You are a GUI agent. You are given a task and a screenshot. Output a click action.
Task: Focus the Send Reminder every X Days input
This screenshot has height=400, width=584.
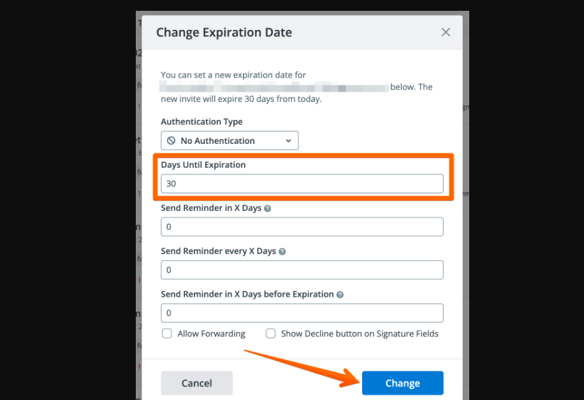302,269
